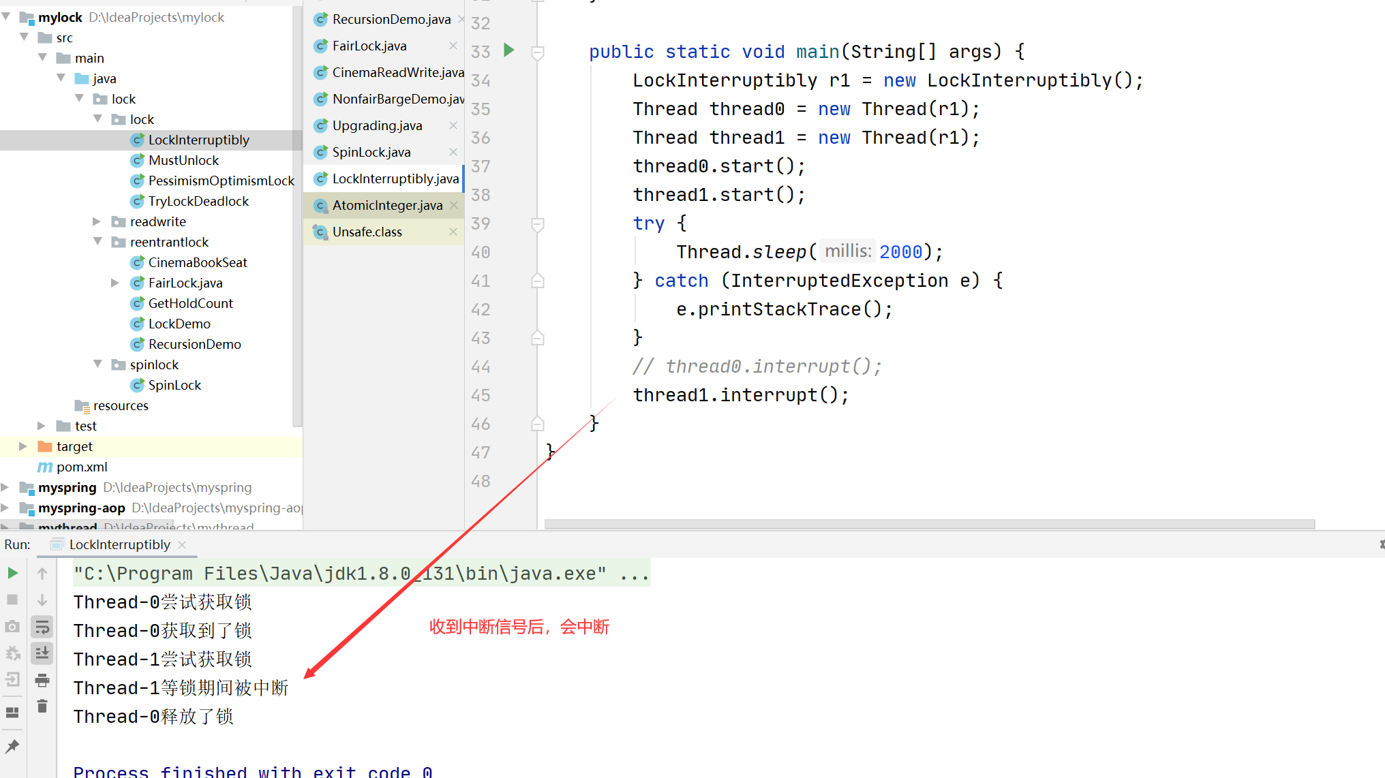
Task: Select the TryLockDeadlock class in tree
Action: (x=198, y=201)
